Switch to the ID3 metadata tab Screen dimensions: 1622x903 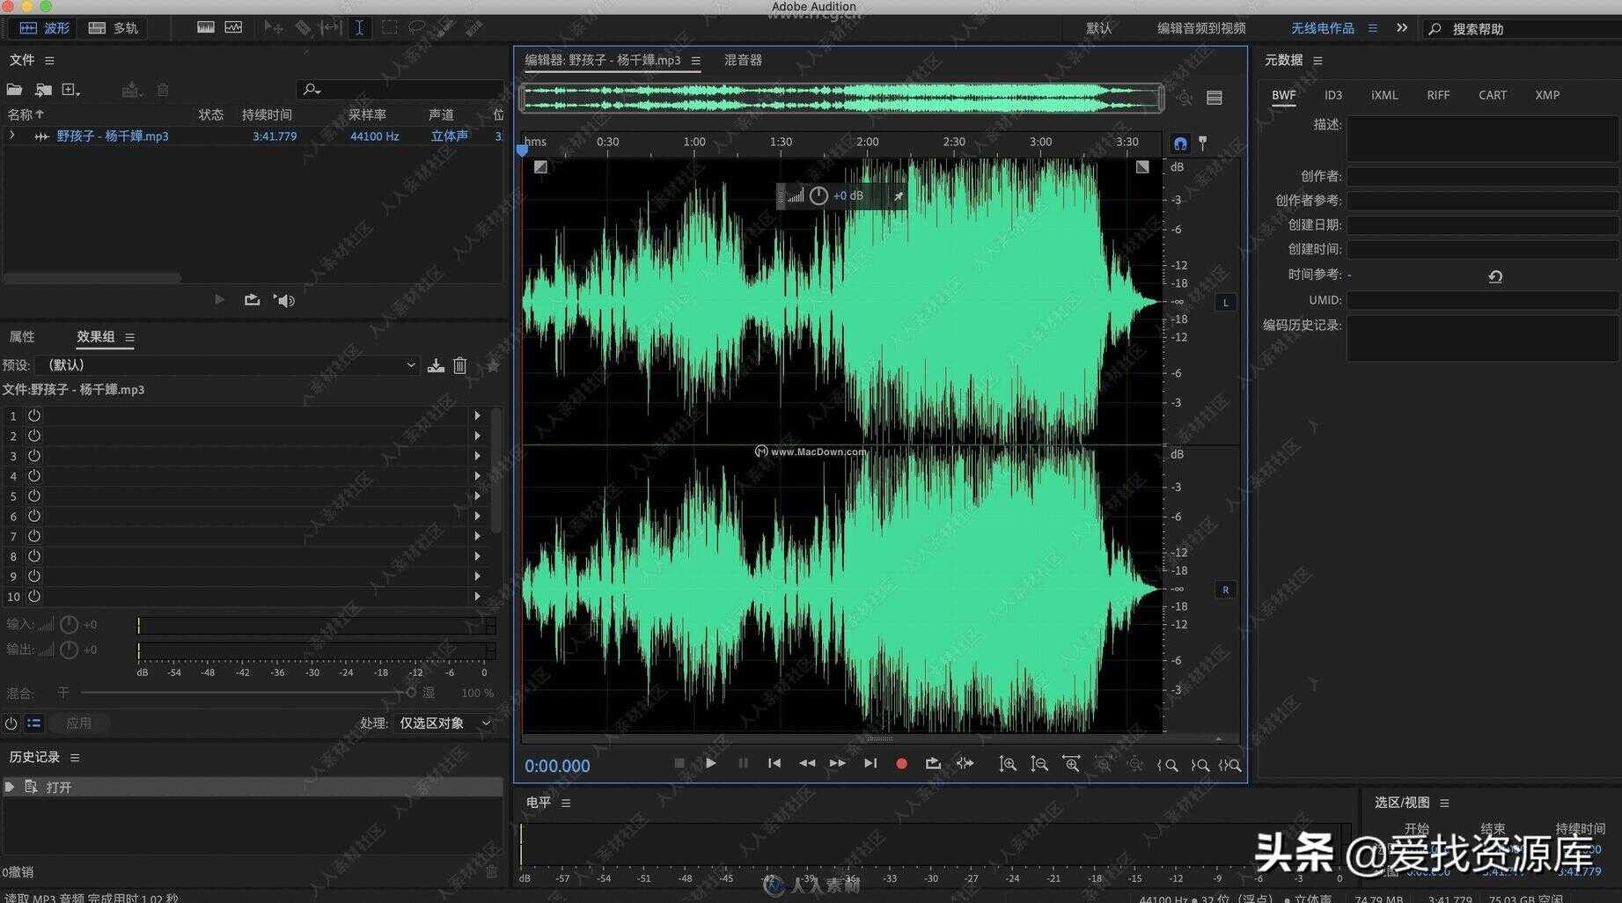coord(1333,95)
